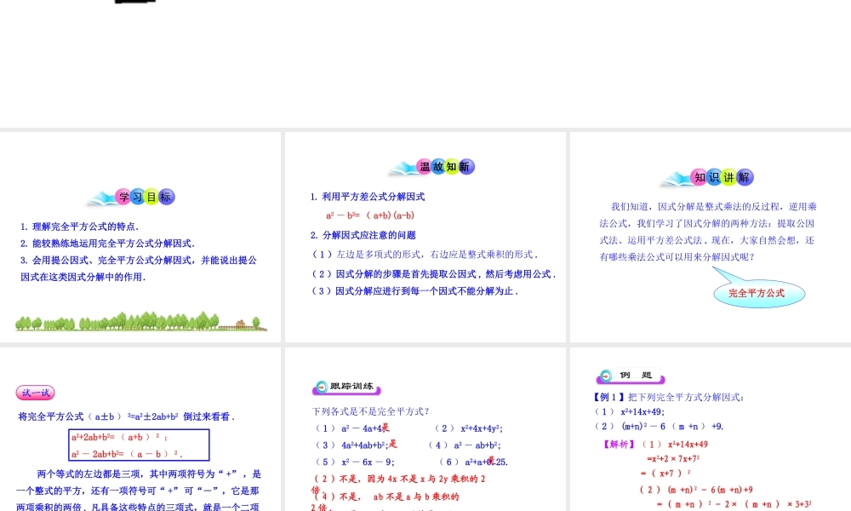851x511 pixels.
Task: Select the blue-bordered formula box
Action: 140,445
